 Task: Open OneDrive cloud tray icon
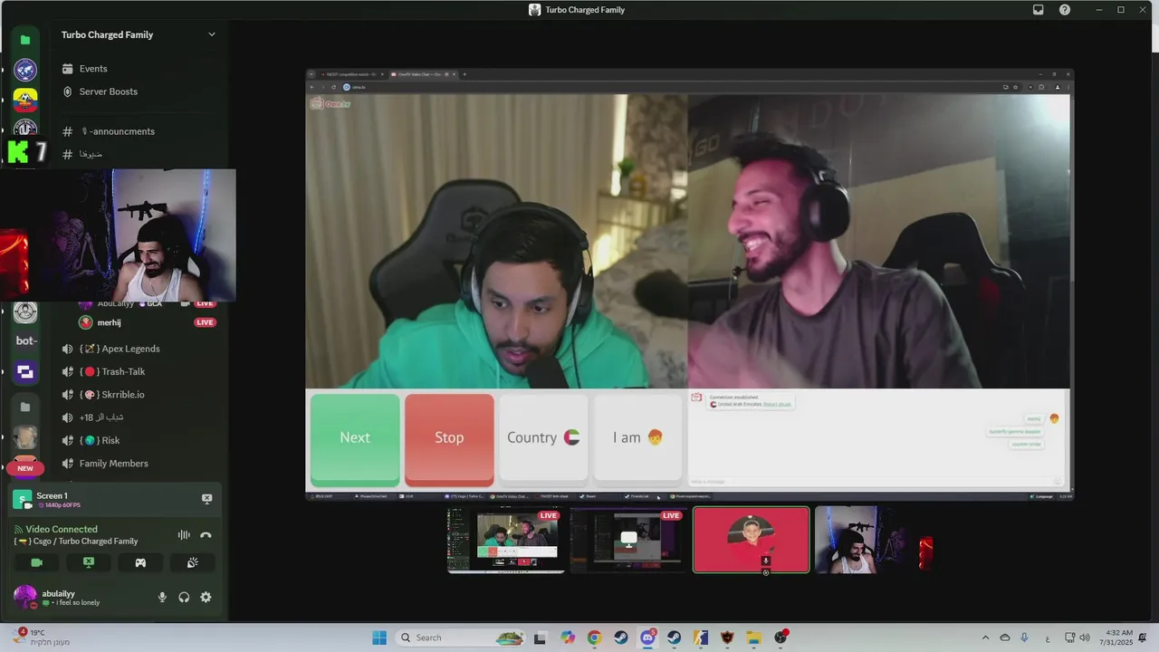[1005, 638]
